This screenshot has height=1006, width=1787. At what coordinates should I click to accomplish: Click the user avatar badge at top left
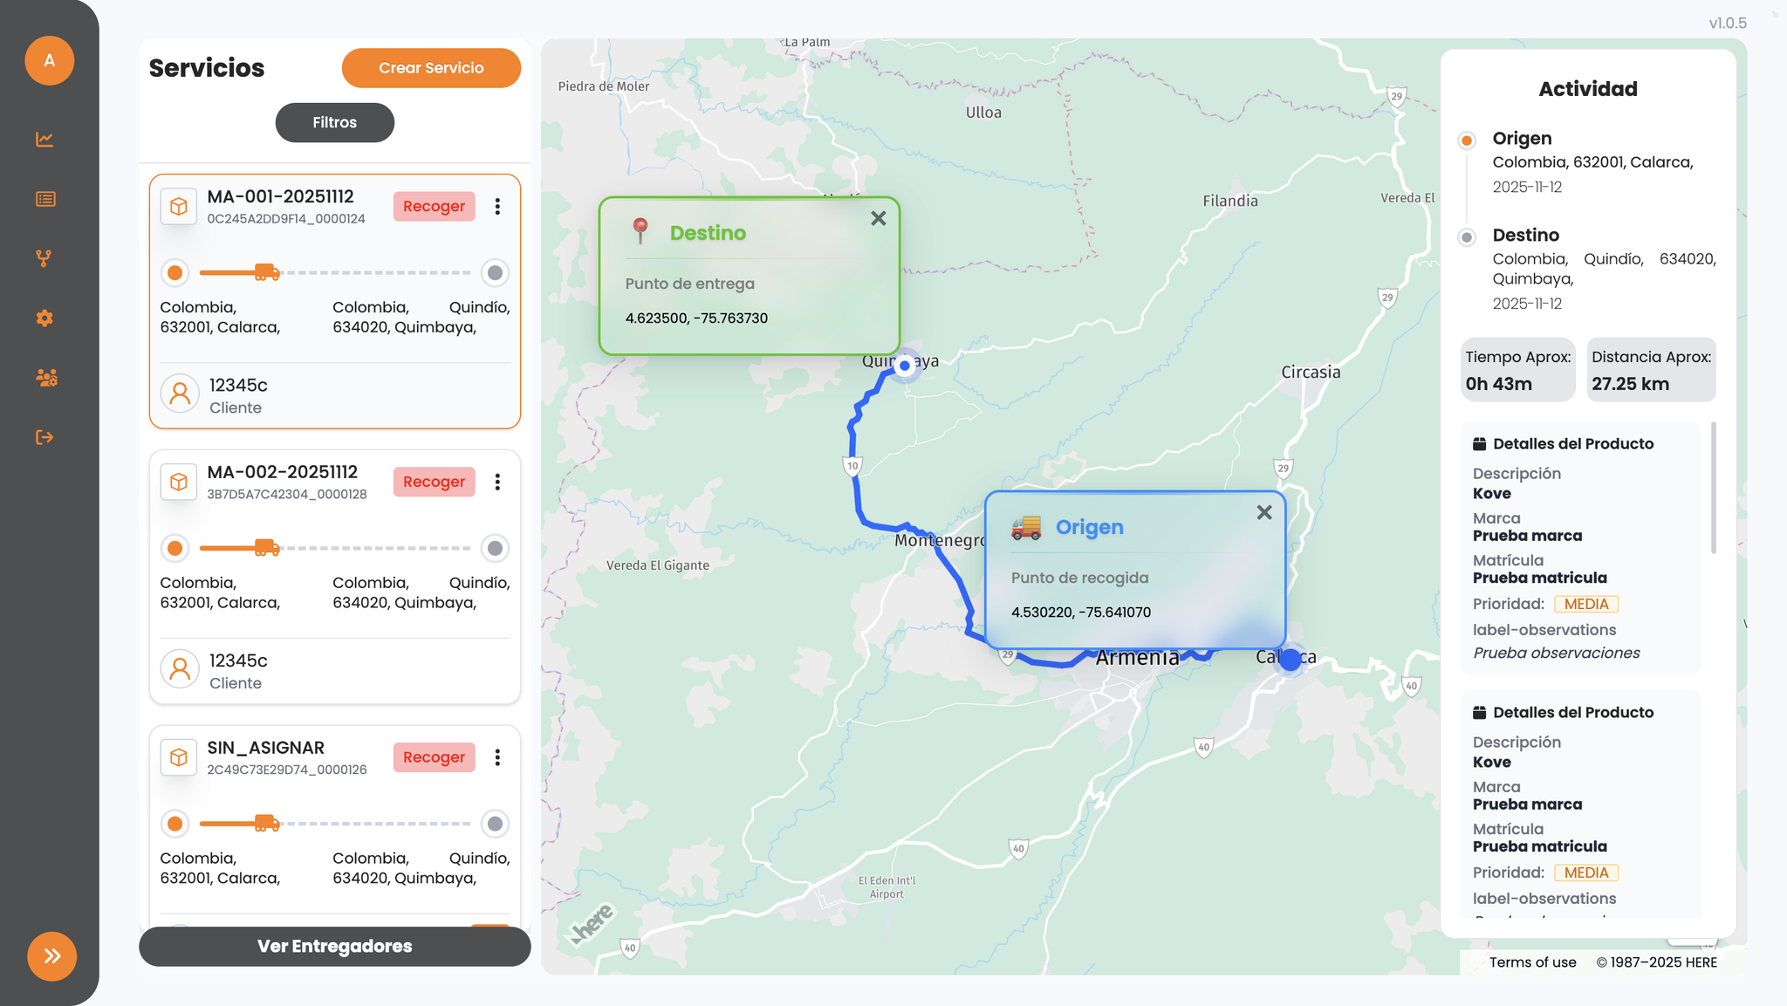pos(50,61)
